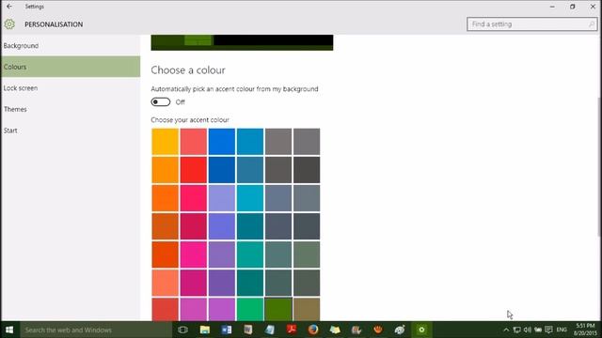602x338 pixels.
Task: Open File Explorer from the taskbar
Action: point(205,330)
